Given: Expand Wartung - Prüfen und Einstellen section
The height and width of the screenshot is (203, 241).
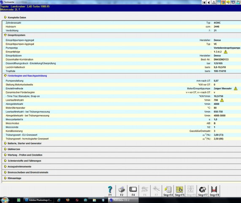Looking at the screenshot, I should pos(5,155).
